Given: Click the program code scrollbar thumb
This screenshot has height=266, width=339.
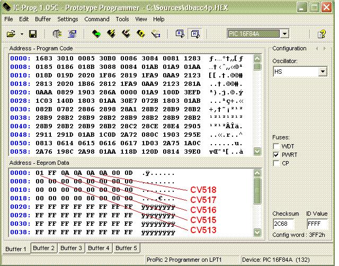Looking at the screenshot, I should (257, 67).
